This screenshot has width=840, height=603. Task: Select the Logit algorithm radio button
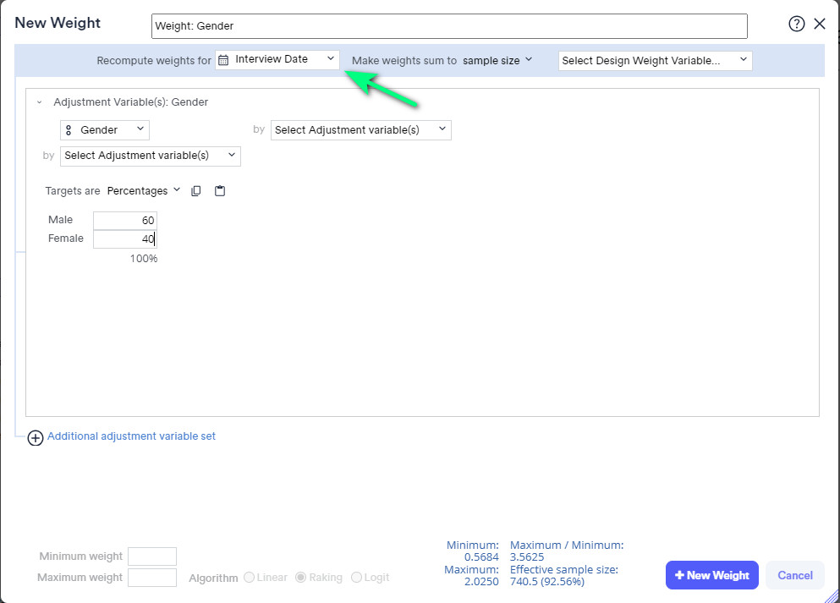click(x=356, y=578)
